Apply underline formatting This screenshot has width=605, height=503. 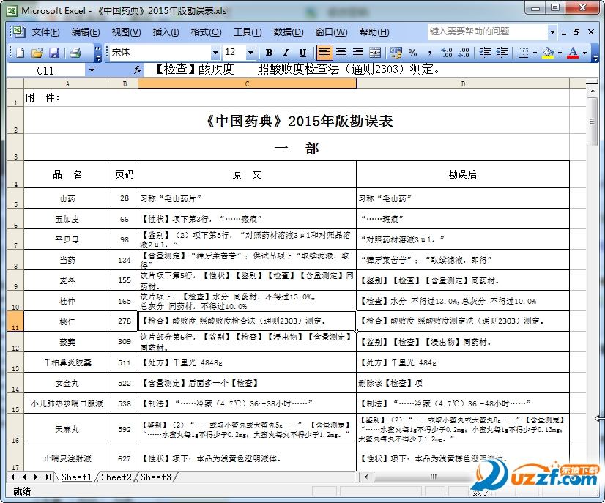303,53
